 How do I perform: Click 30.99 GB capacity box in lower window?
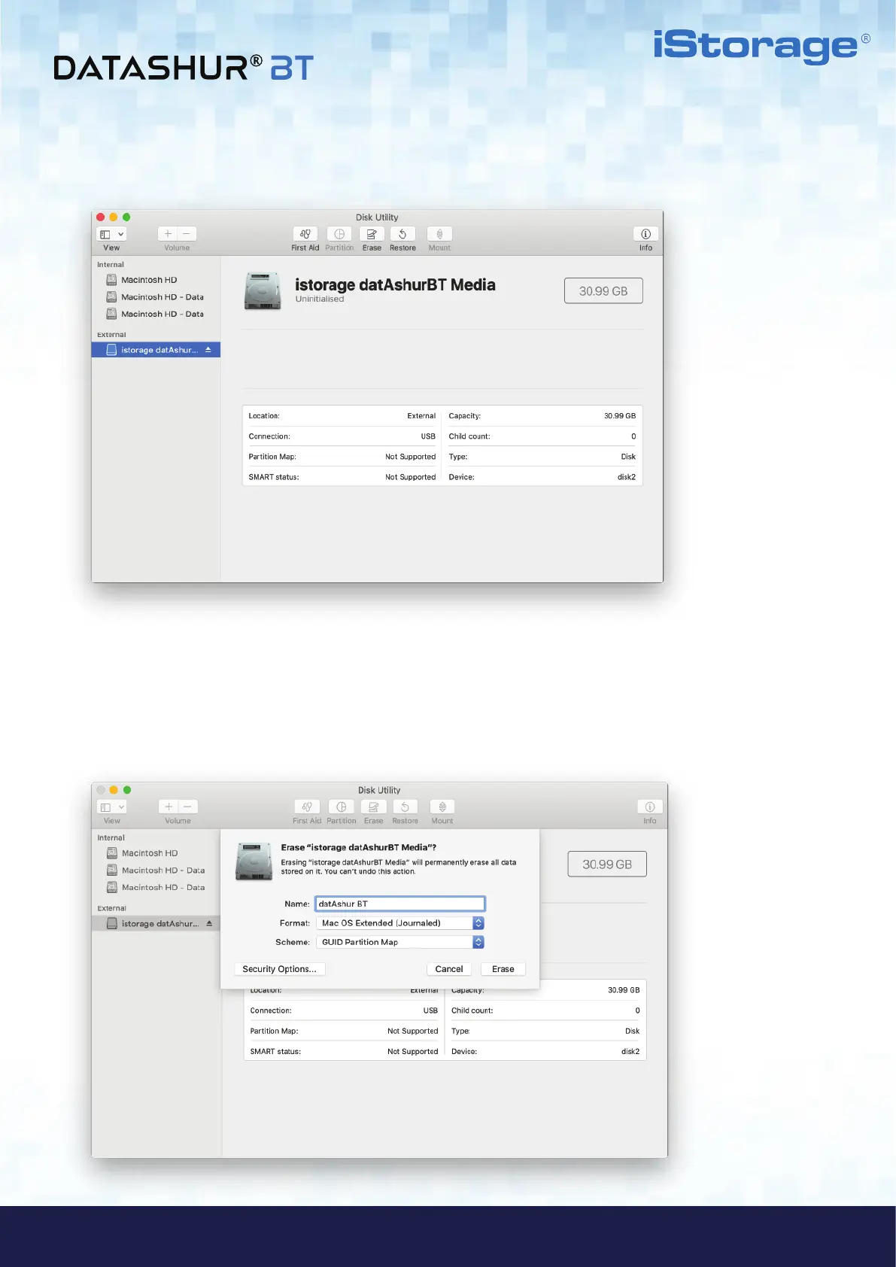(607, 864)
